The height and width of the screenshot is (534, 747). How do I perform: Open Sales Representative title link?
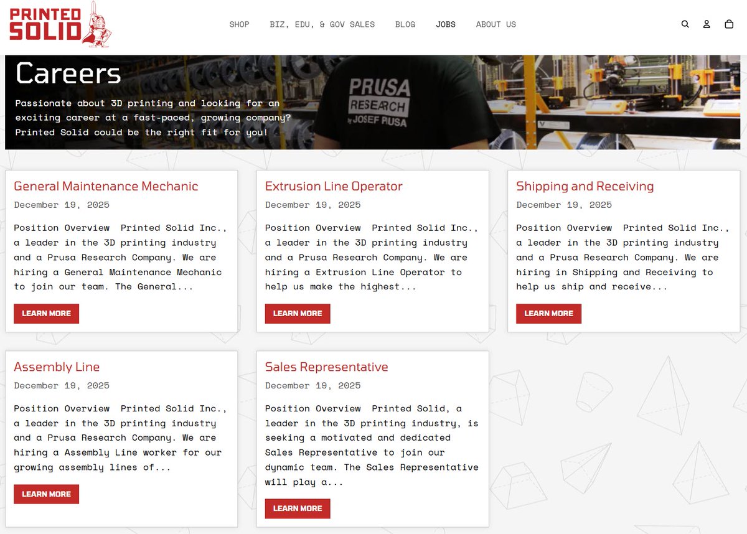tap(326, 367)
